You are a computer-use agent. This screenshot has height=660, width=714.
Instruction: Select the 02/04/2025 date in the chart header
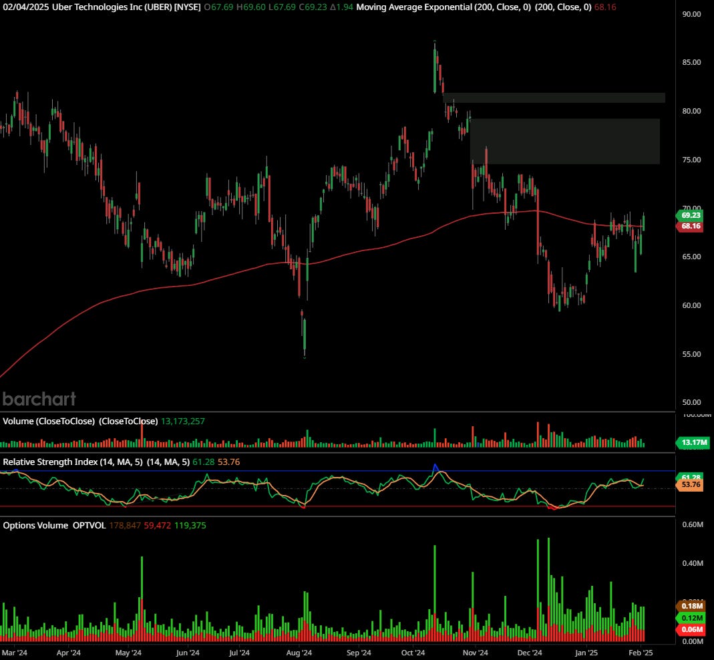26,7
